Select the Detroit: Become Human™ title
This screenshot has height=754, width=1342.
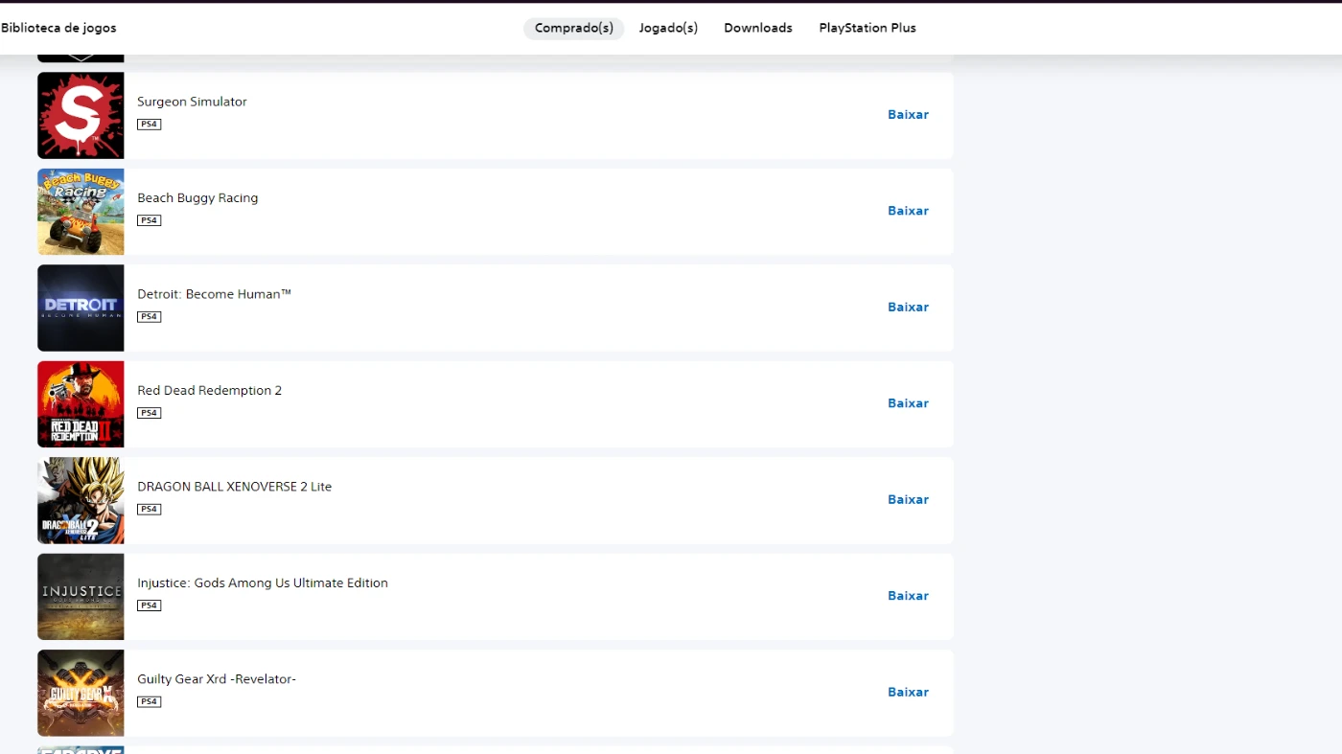[x=214, y=294]
